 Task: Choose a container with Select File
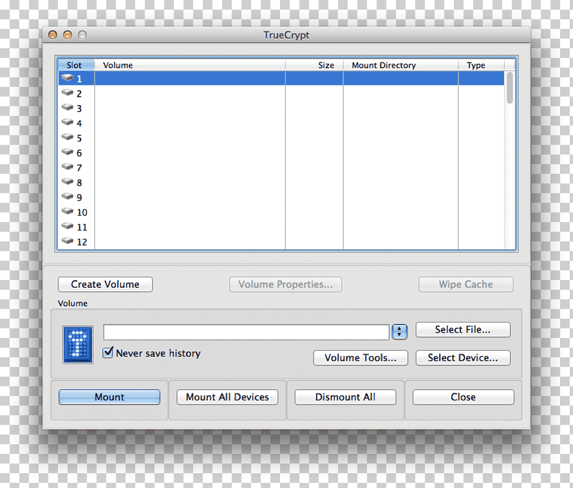[x=463, y=330]
